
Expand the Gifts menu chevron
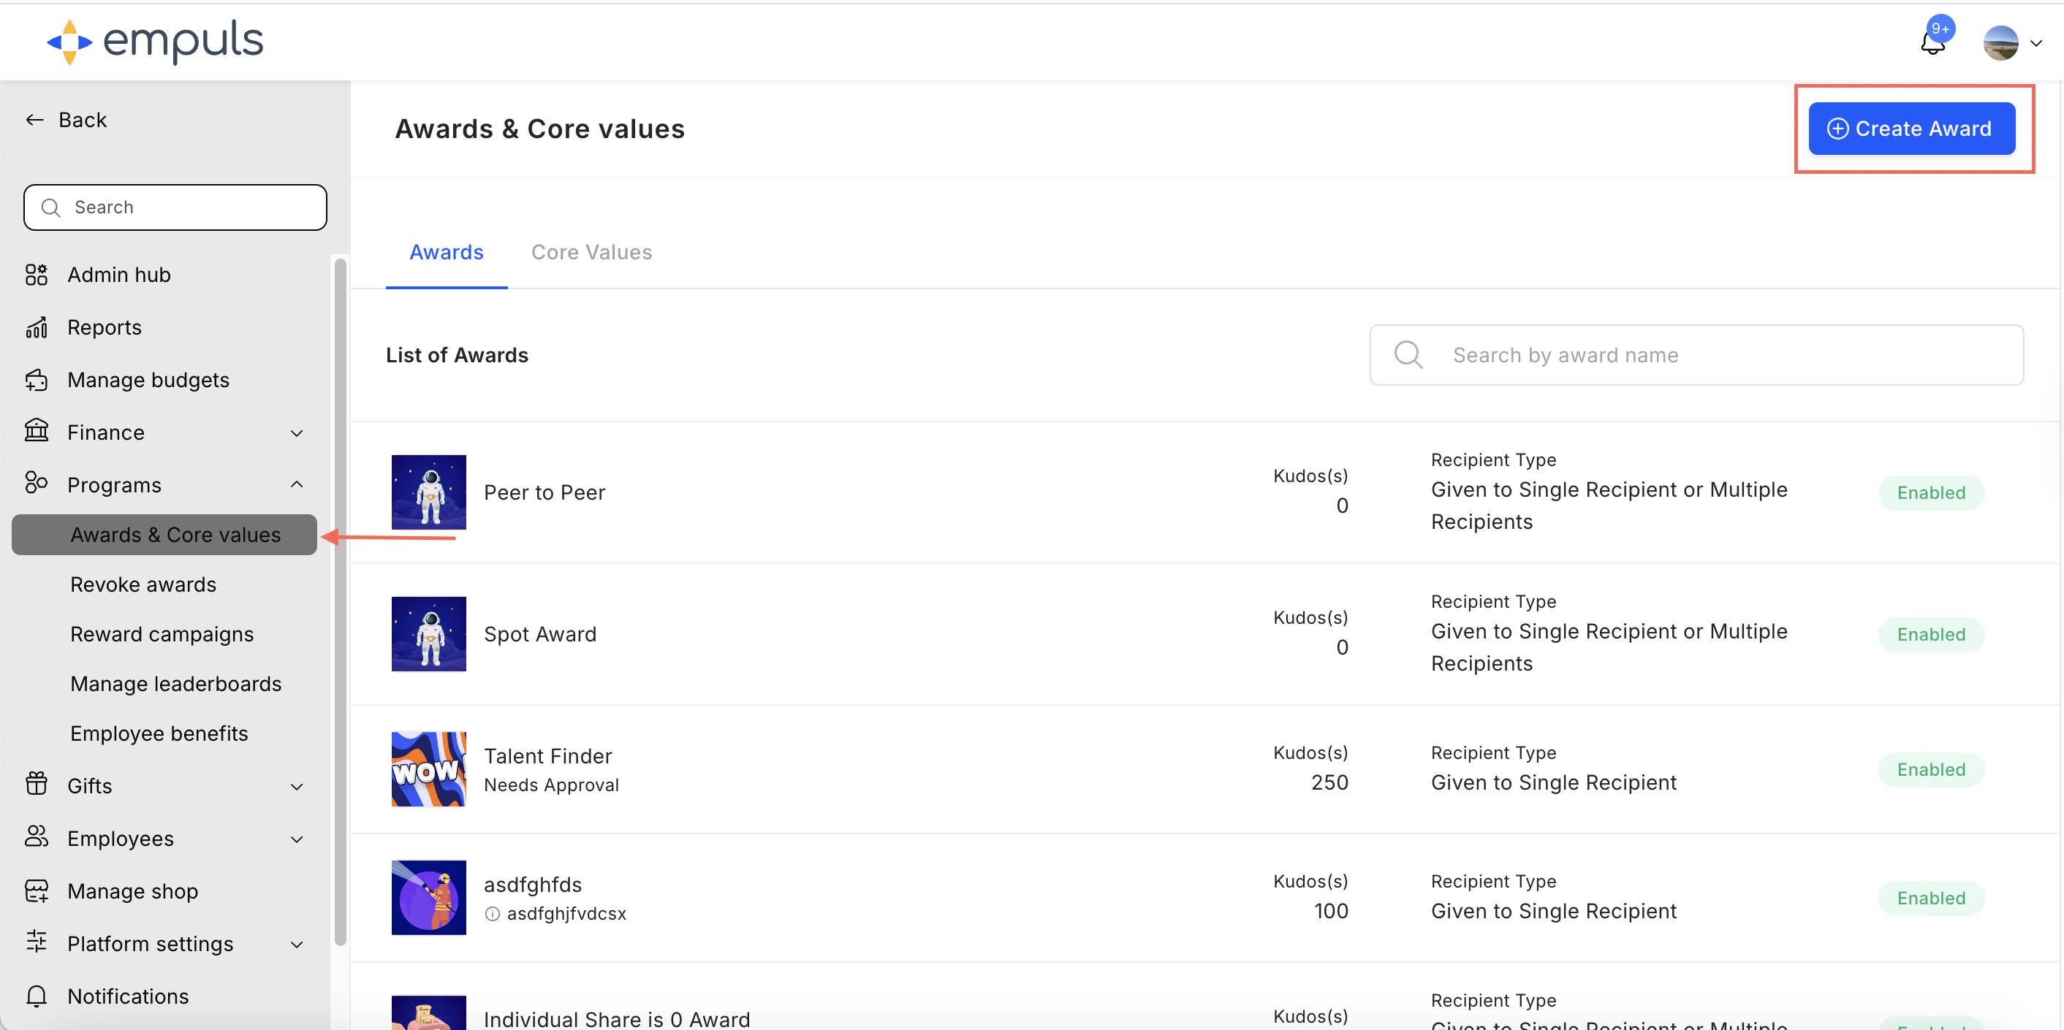(x=297, y=787)
